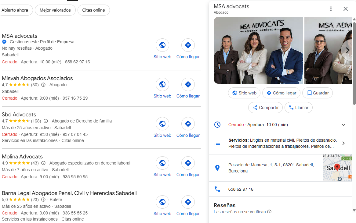Click the blue verified badge under MSA advocats
356x223 pixels.
click(x=4, y=42)
